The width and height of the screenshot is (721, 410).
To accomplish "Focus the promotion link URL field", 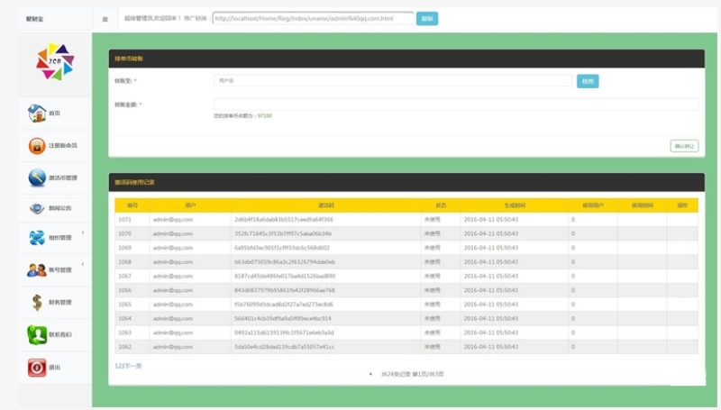I will pyautogui.click(x=313, y=18).
